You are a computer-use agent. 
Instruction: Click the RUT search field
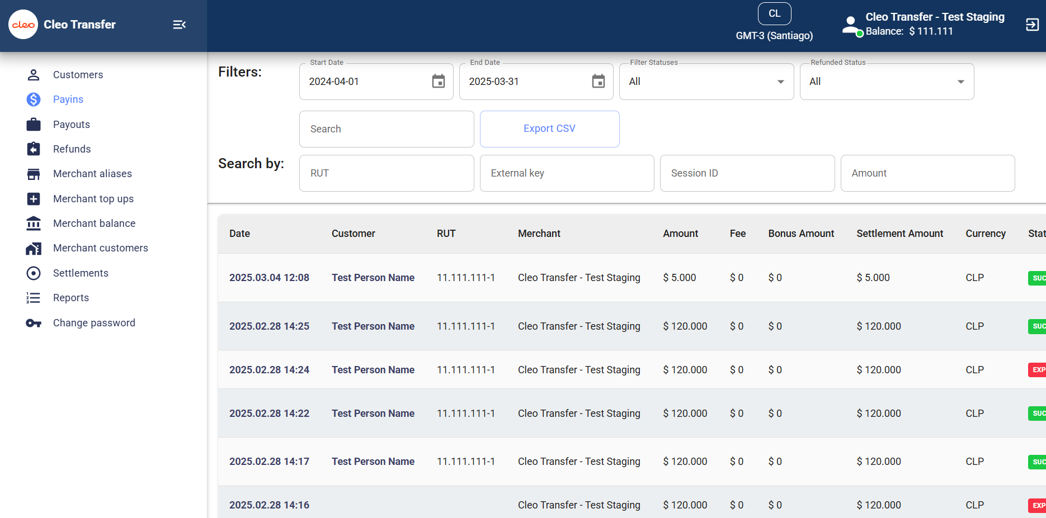(x=387, y=173)
